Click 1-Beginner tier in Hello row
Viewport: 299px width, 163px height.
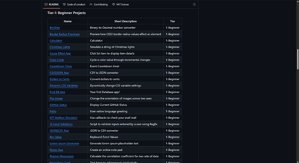[x=172, y=111]
